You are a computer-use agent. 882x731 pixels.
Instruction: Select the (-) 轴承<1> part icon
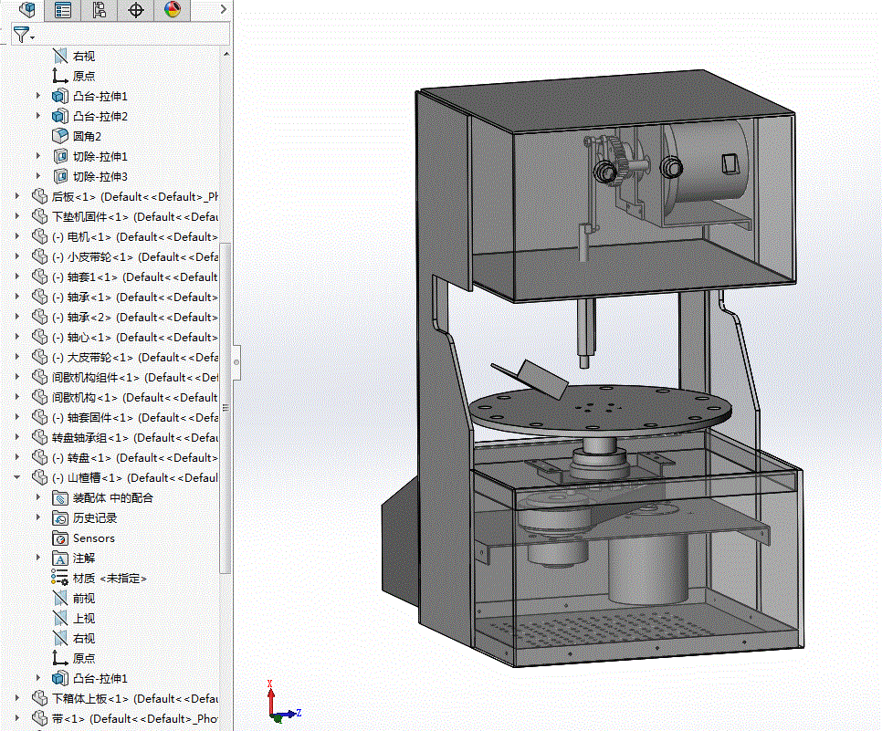coord(39,297)
